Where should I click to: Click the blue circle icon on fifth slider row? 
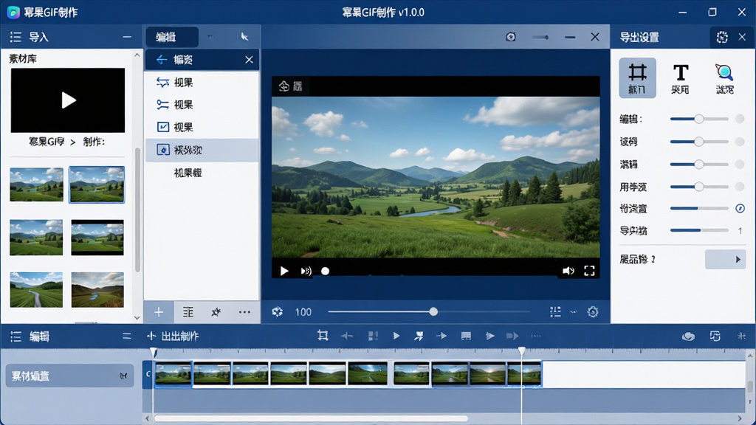740,208
